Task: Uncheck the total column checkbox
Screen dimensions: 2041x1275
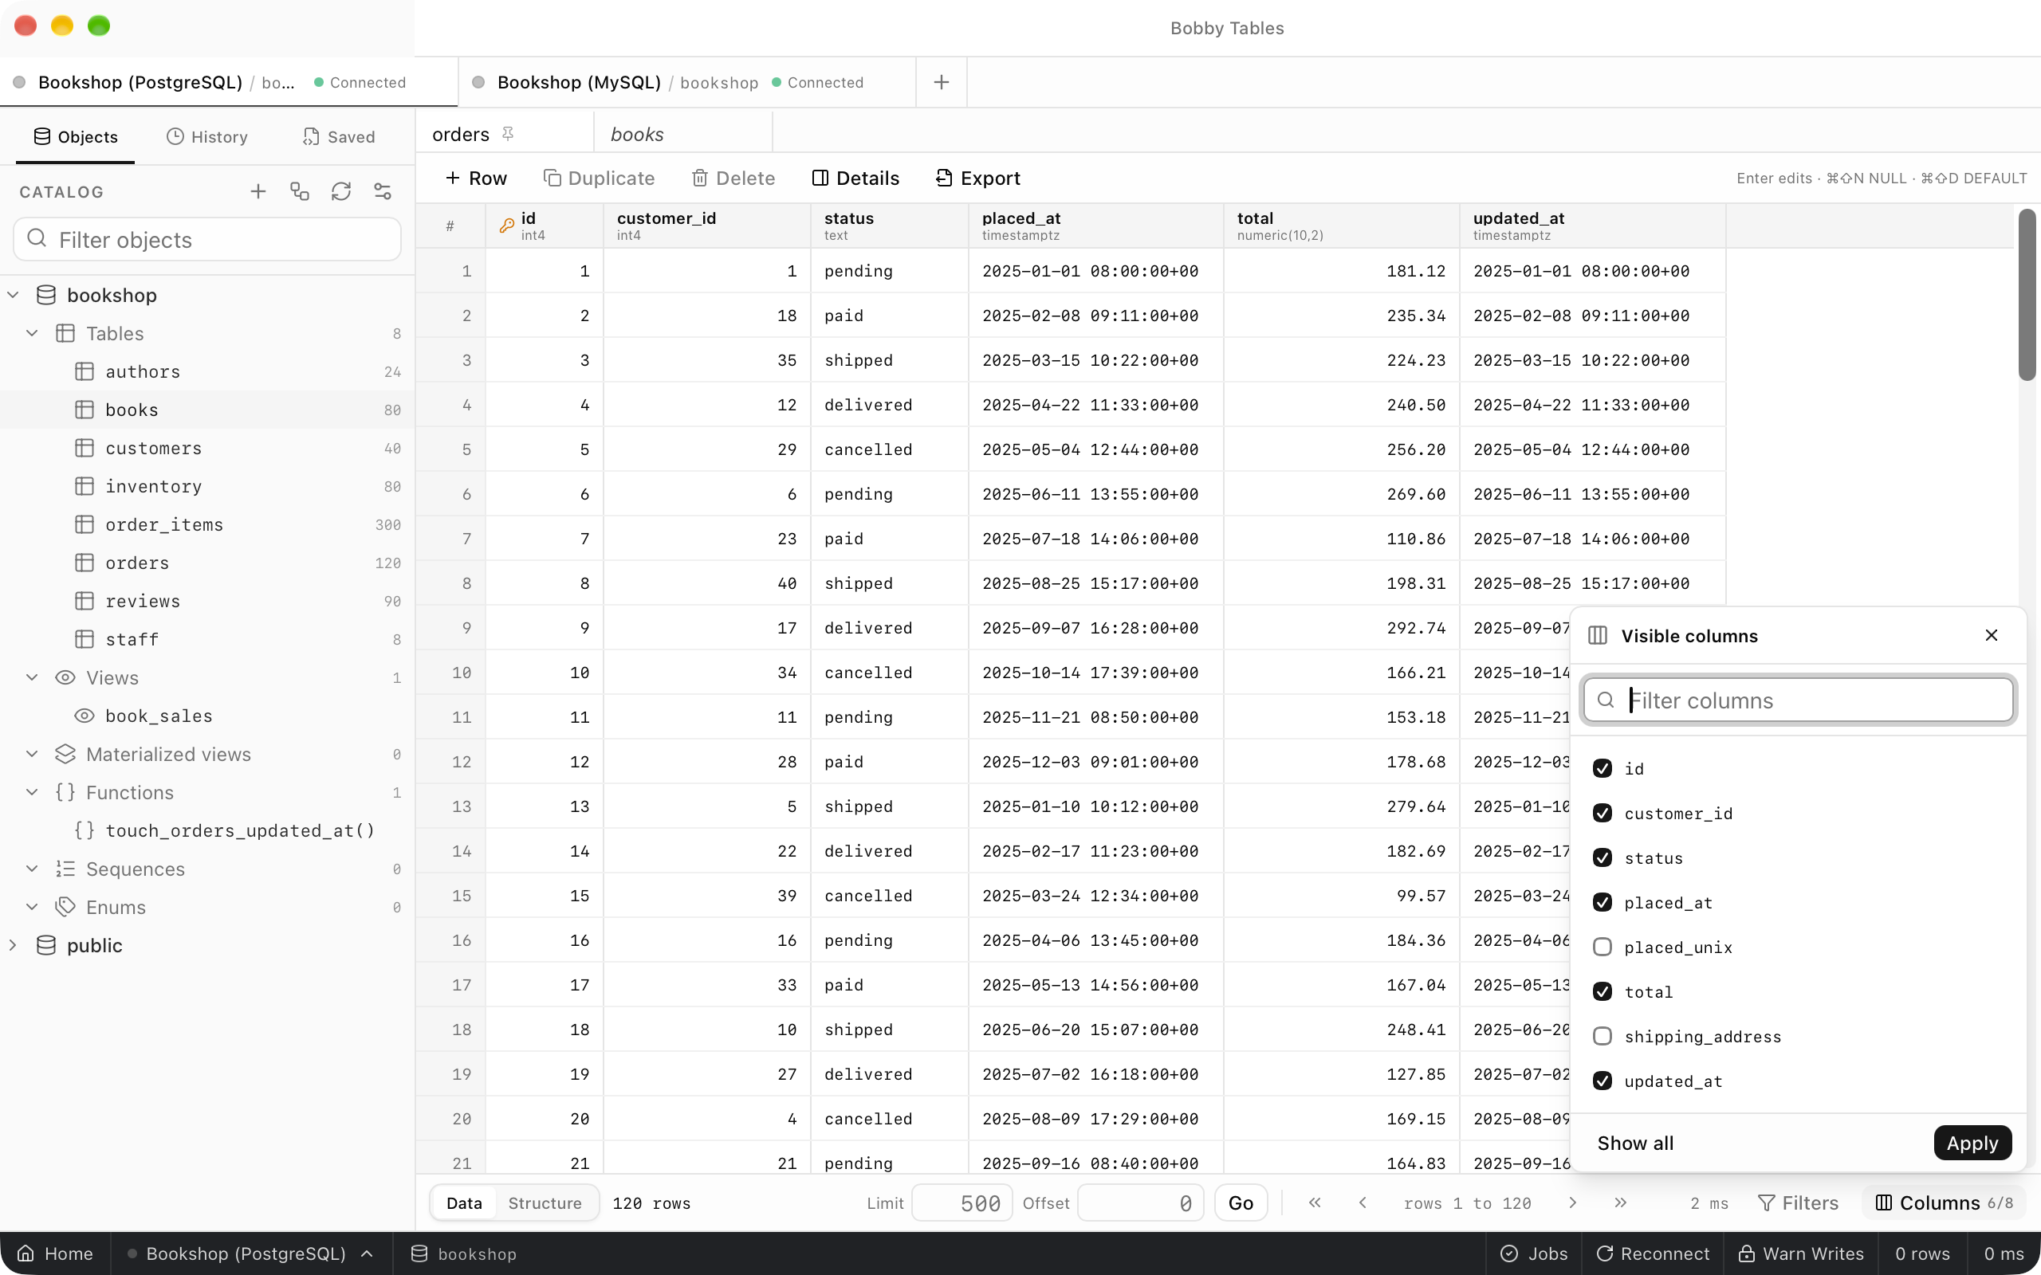Action: (1603, 991)
